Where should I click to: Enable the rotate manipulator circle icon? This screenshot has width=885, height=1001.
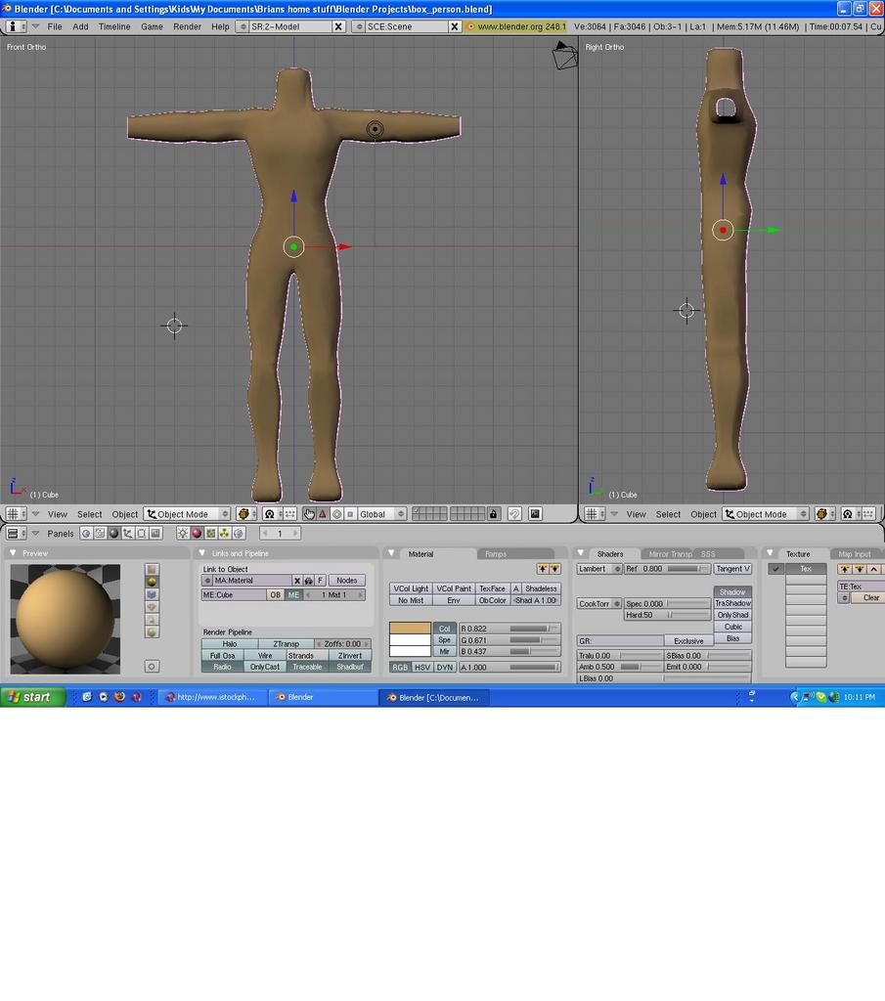336,514
